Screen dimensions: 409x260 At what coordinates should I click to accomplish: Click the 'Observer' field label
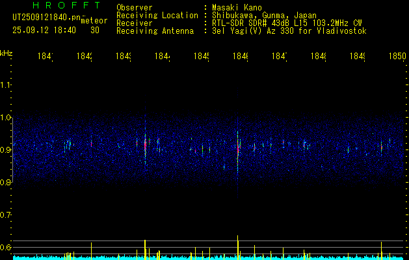pos(135,7)
